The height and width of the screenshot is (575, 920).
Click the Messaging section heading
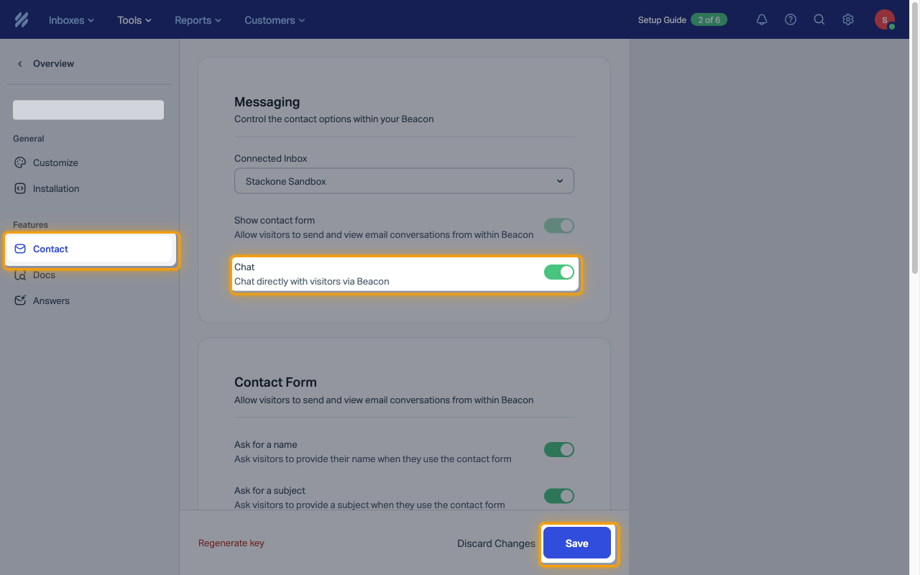point(267,102)
